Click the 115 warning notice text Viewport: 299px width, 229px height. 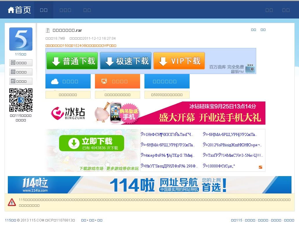pos(155,202)
